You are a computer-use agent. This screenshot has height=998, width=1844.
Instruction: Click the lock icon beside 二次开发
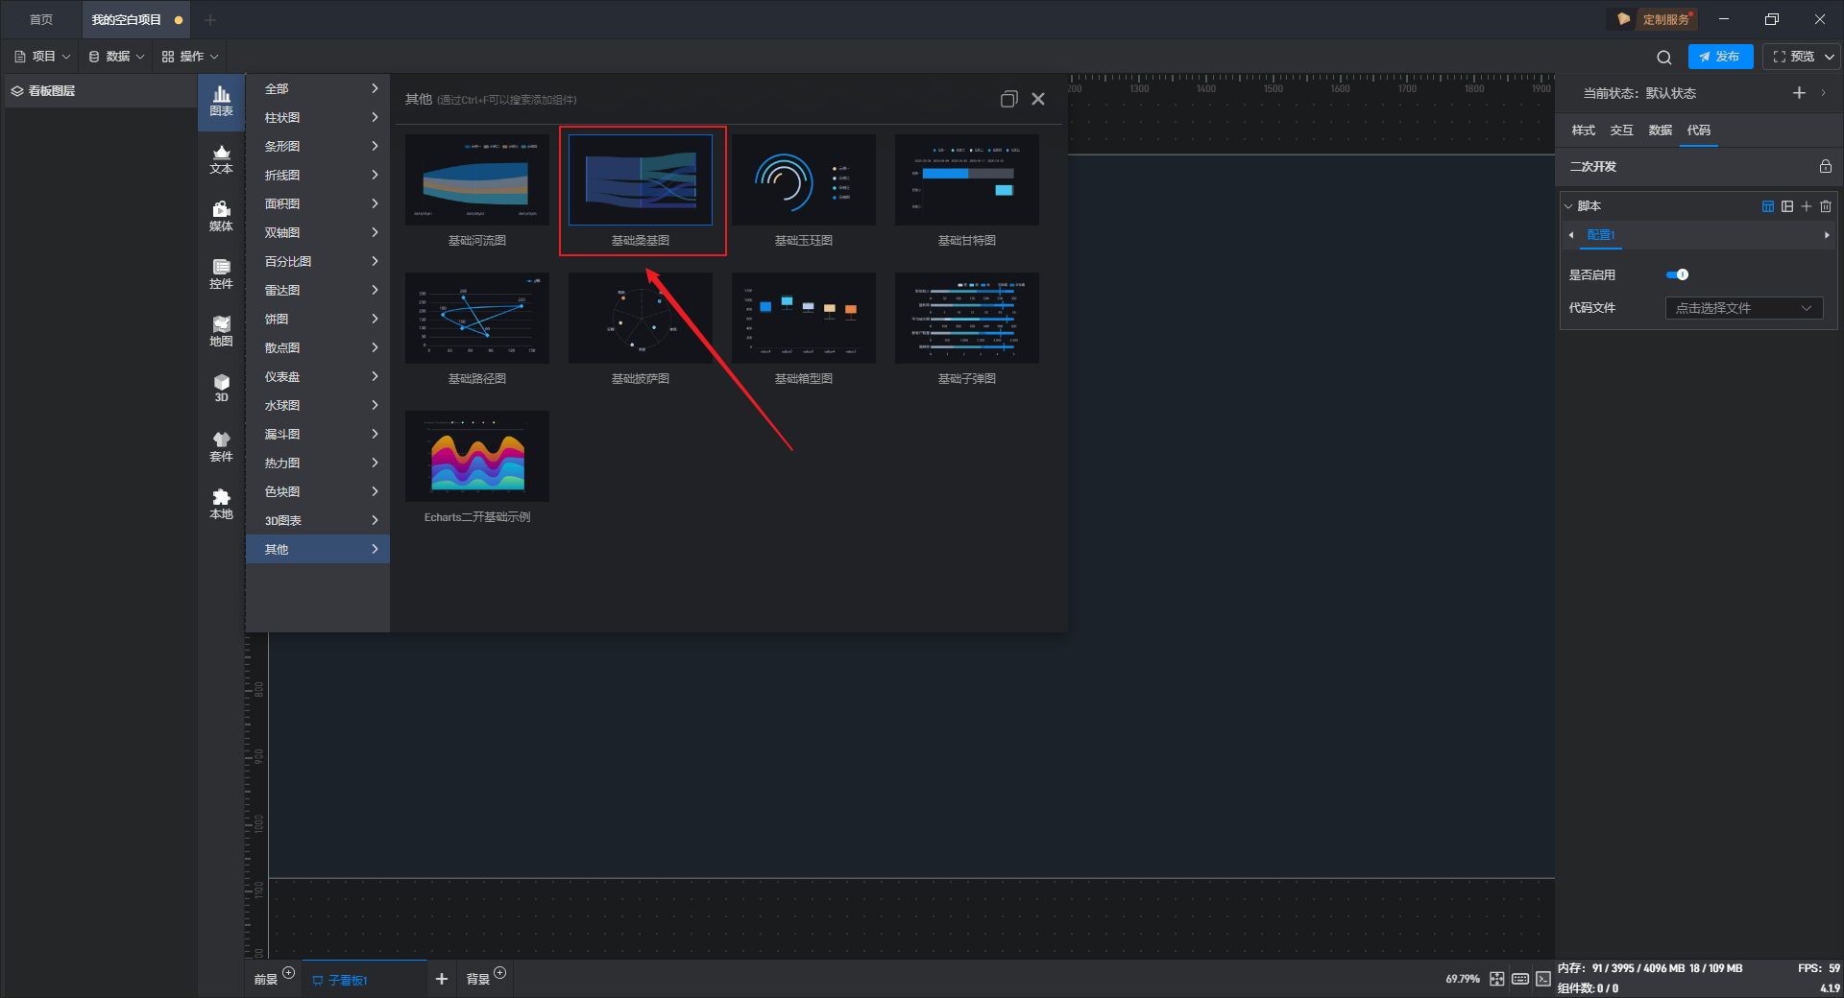tap(1825, 167)
